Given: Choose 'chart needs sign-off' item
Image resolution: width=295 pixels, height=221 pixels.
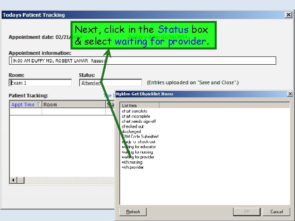Looking at the screenshot, I should [138, 121].
